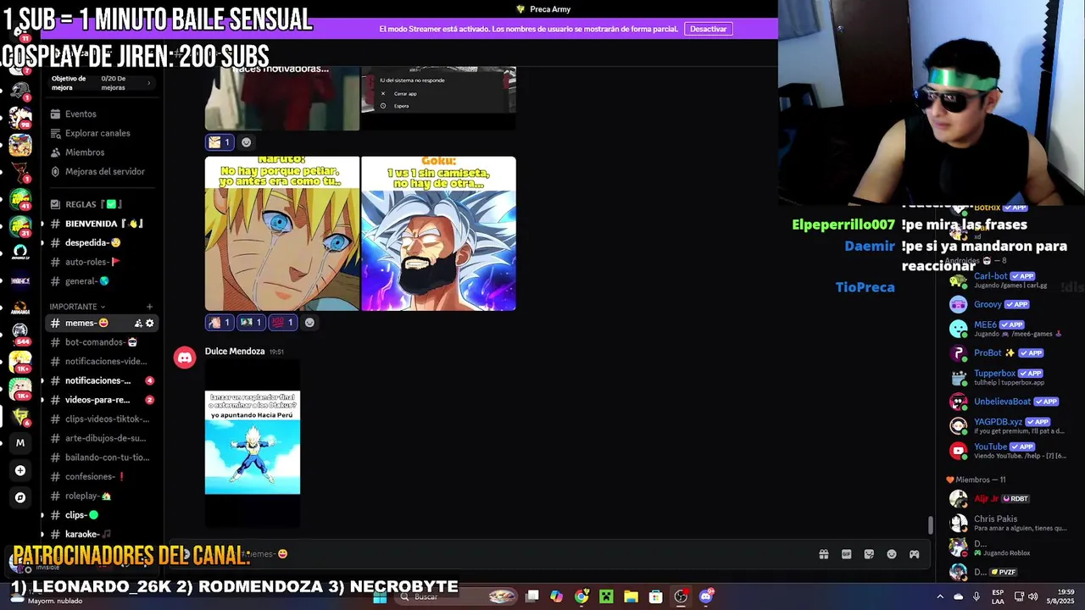This screenshot has height=610, width=1085.
Task: Open the emoji picker in chat bar
Action: click(892, 554)
